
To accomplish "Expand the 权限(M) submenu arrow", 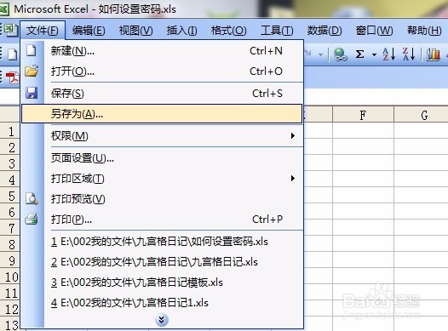I will pyautogui.click(x=293, y=136).
